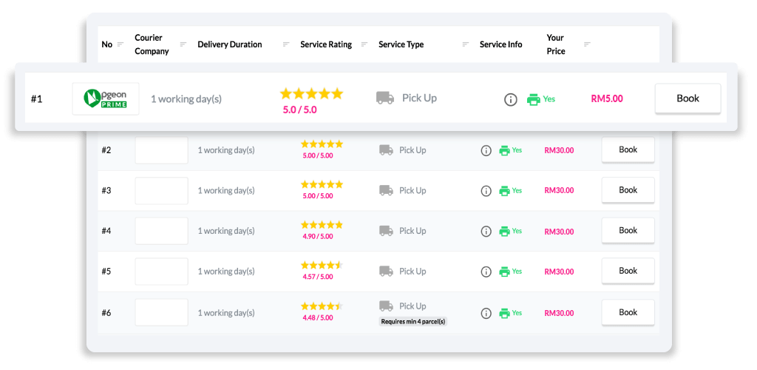
Task: Click the green printer icon in row #4
Action: click(504, 232)
